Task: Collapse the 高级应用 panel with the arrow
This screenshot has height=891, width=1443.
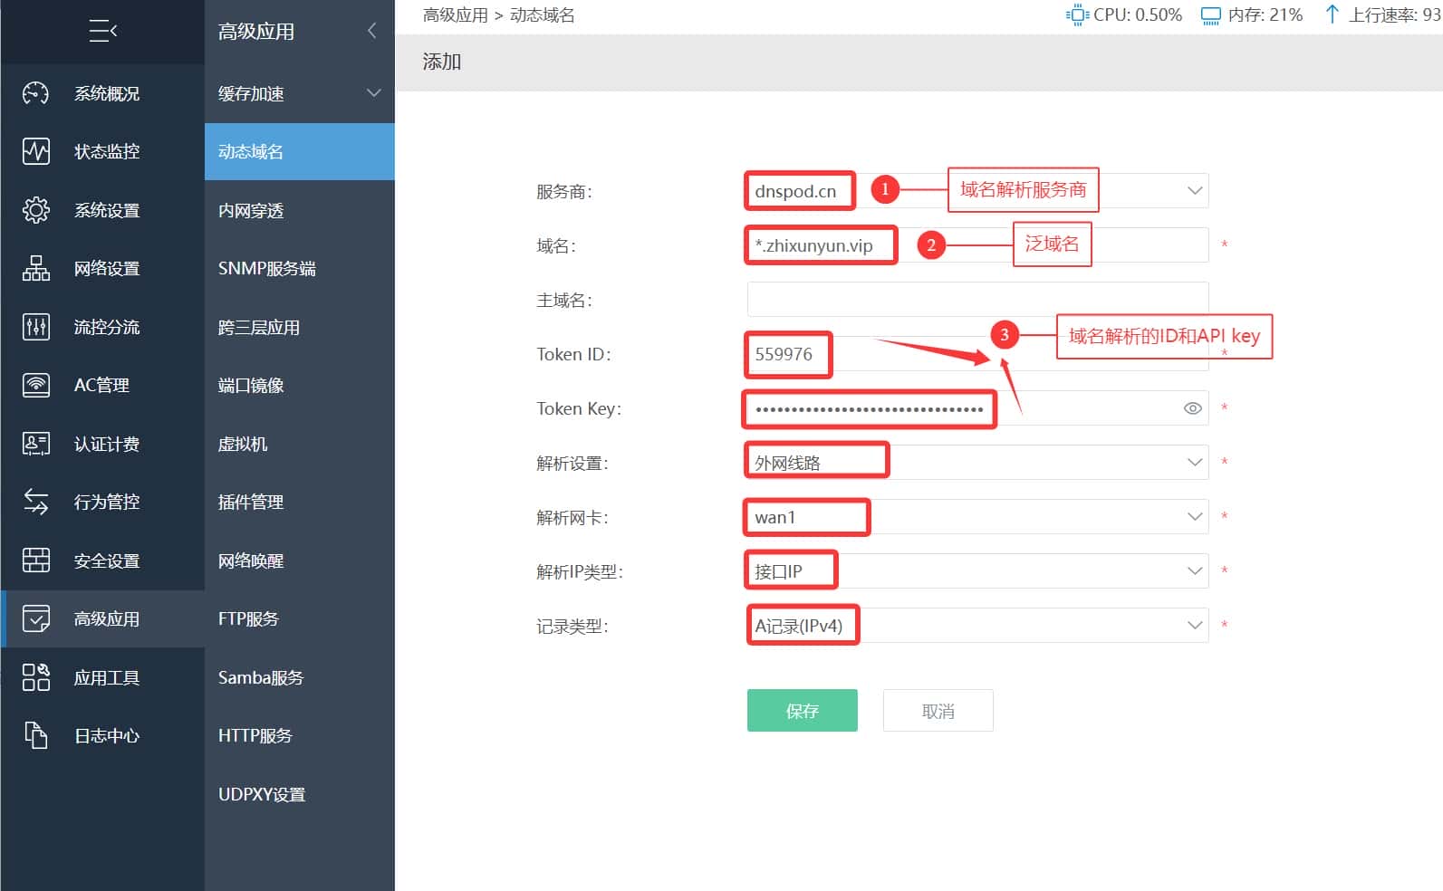Action: [371, 32]
